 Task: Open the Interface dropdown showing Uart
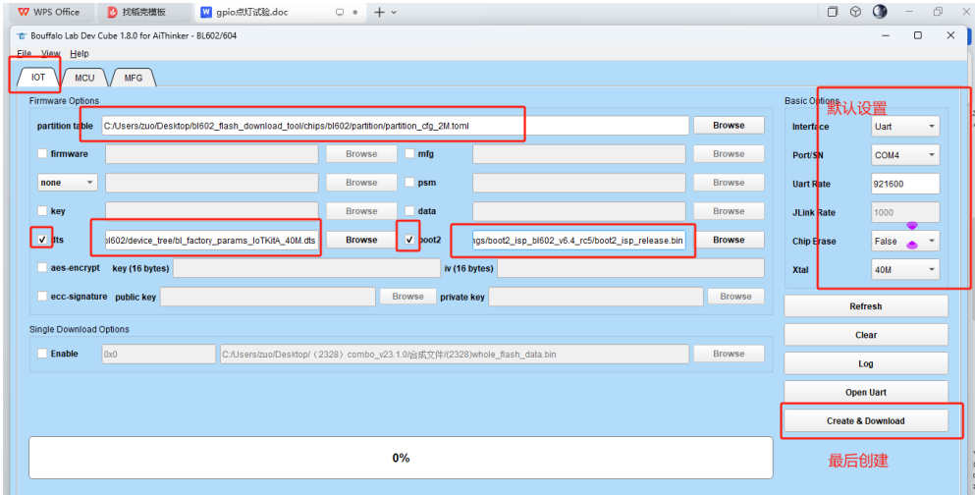(x=905, y=127)
